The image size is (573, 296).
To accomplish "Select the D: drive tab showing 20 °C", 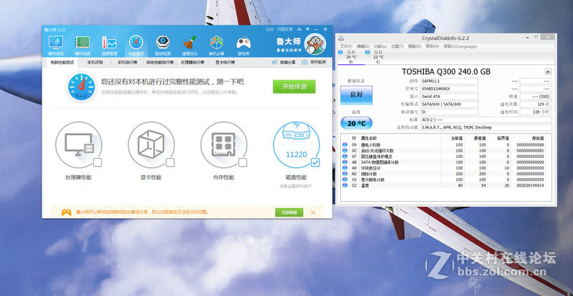I will click(x=351, y=57).
